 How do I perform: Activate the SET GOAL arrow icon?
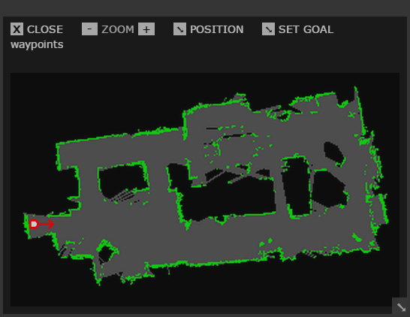(x=268, y=29)
